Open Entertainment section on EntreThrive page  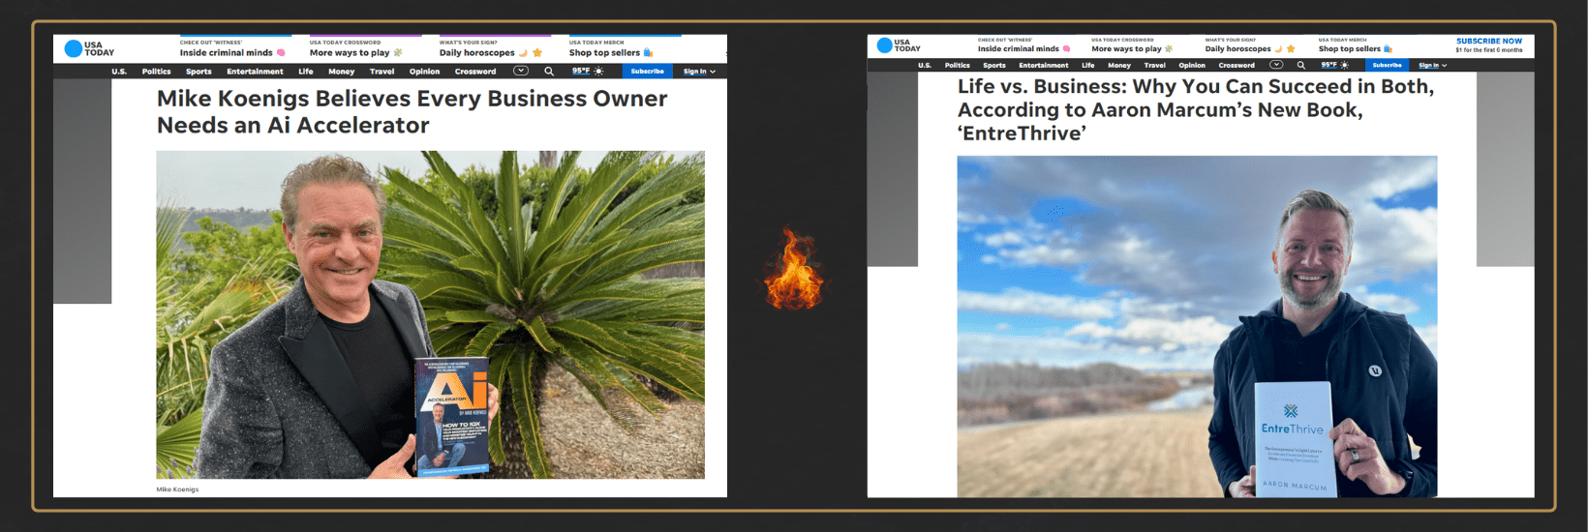pos(1044,65)
